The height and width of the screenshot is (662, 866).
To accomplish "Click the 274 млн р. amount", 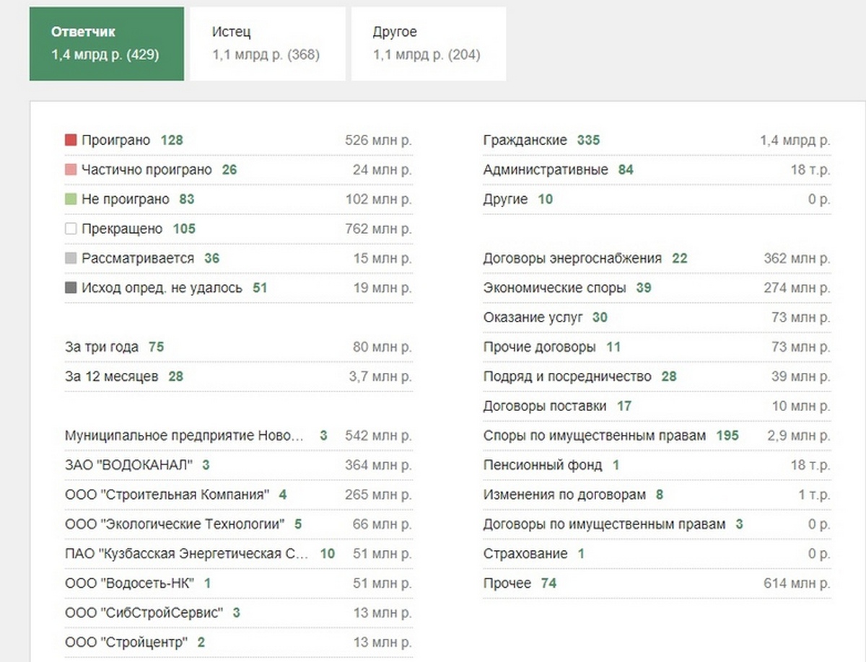I will 797,288.
